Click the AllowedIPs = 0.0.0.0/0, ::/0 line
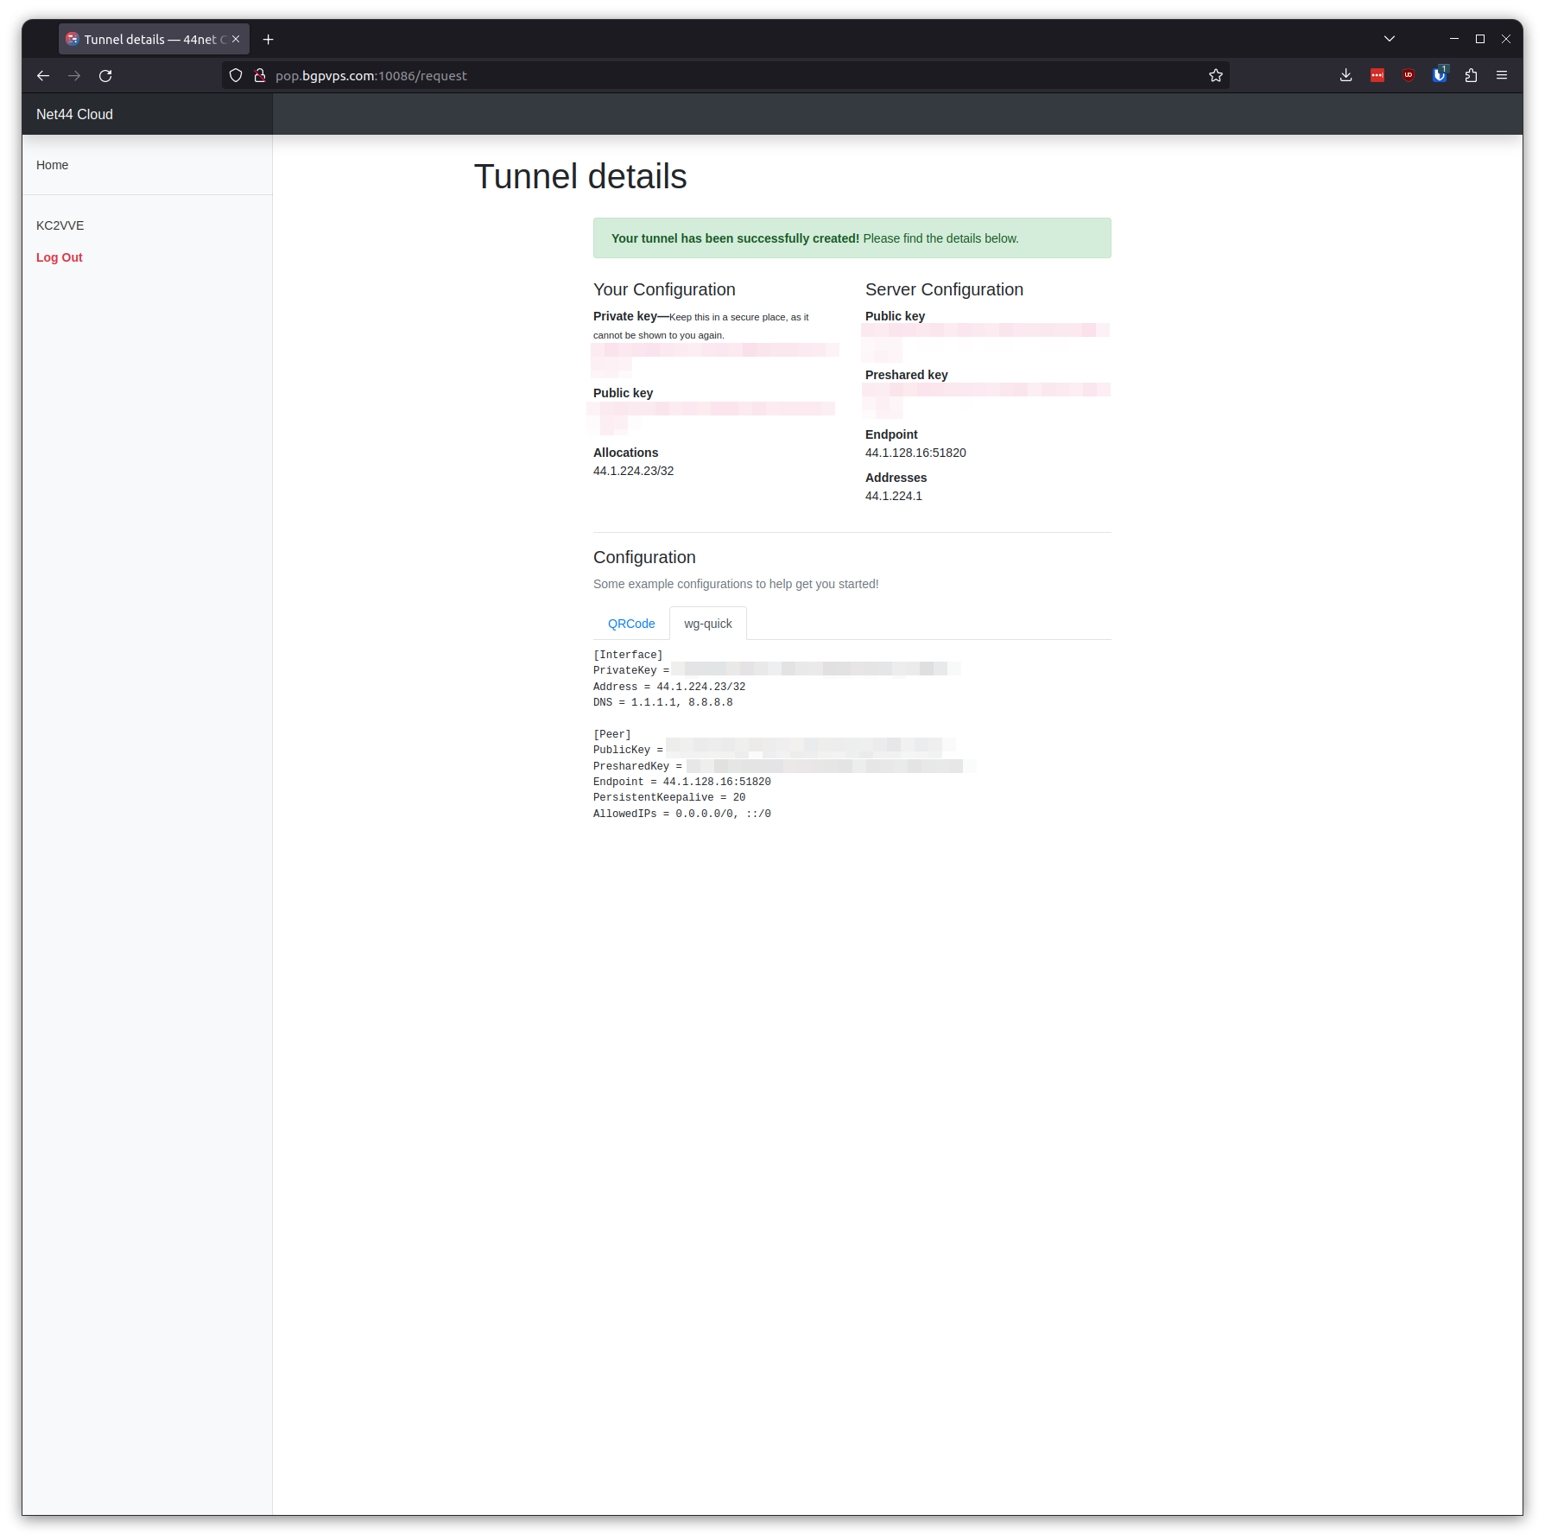Image resolution: width=1545 pixels, height=1540 pixels. pyautogui.click(x=682, y=814)
